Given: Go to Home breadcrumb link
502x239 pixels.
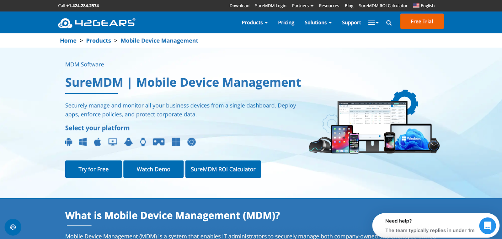Looking at the screenshot, I should pyautogui.click(x=68, y=41).
